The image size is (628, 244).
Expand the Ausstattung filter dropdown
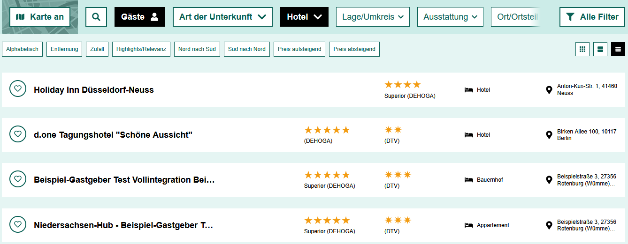pos(450,17)
